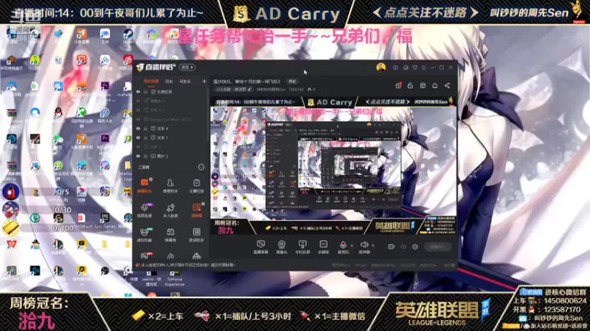Toggle lock on 文本 4 layer
The width and height of the screenshot is (590, 331).
145,128
